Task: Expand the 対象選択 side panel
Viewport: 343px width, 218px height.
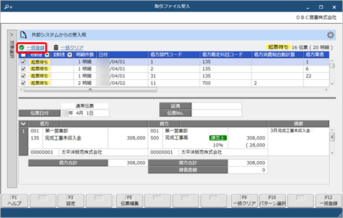Action: pyautogui.click(x=12, y=108)
